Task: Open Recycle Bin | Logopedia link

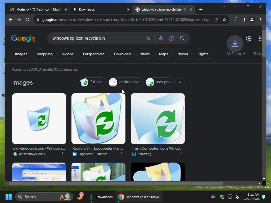Action: pos(98,149)
